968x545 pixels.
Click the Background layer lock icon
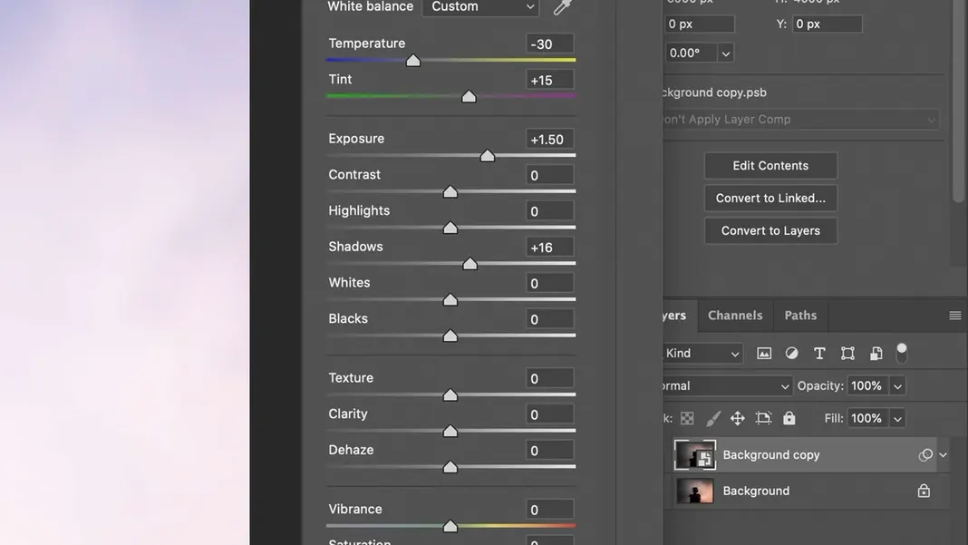[x=924, y=491]
